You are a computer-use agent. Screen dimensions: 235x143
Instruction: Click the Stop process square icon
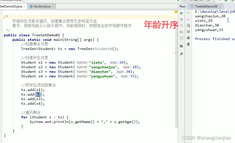pyautogui.click(x=181, y=20)
